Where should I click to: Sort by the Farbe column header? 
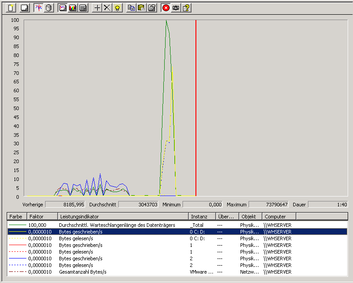coord(17,217)
